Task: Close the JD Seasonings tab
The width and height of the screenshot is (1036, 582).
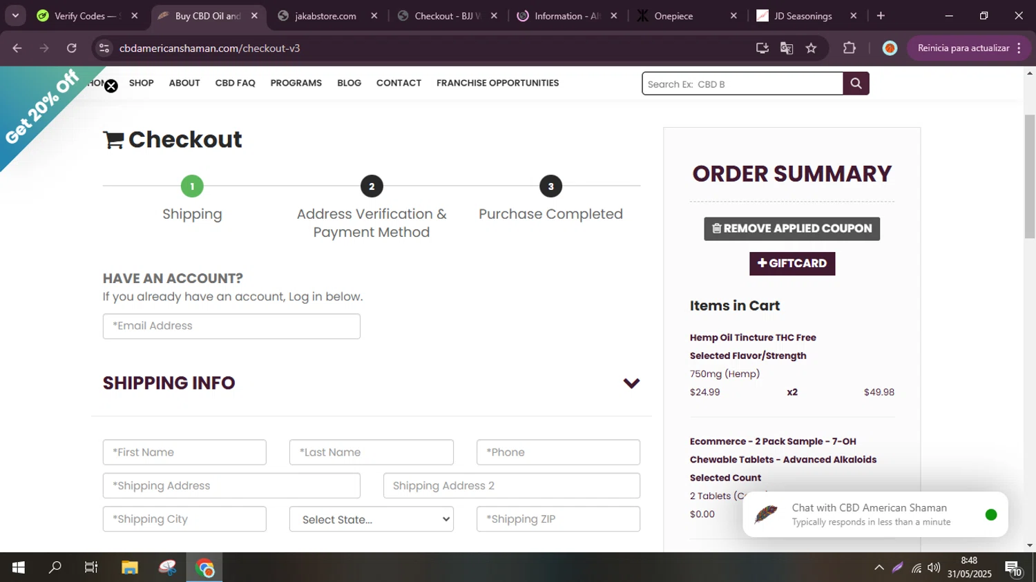Action: [854, 16]
